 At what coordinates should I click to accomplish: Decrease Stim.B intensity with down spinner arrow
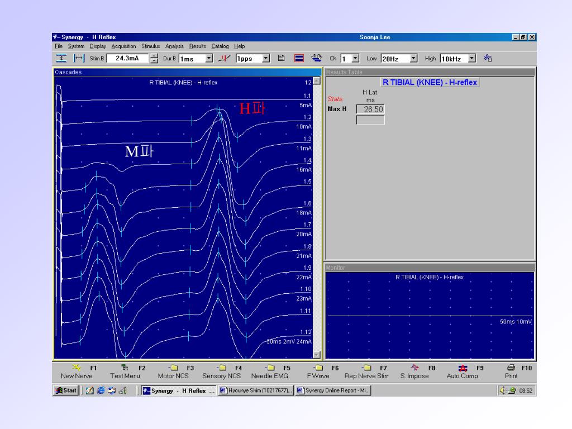[x=154, y=60]
